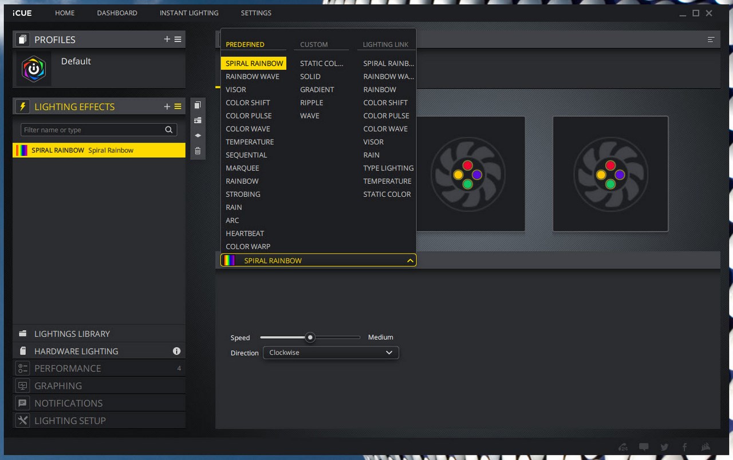Click the folder icon in the effects side toolbar
The height and width of the screenshot is (460, 733).
pos(198,120)
